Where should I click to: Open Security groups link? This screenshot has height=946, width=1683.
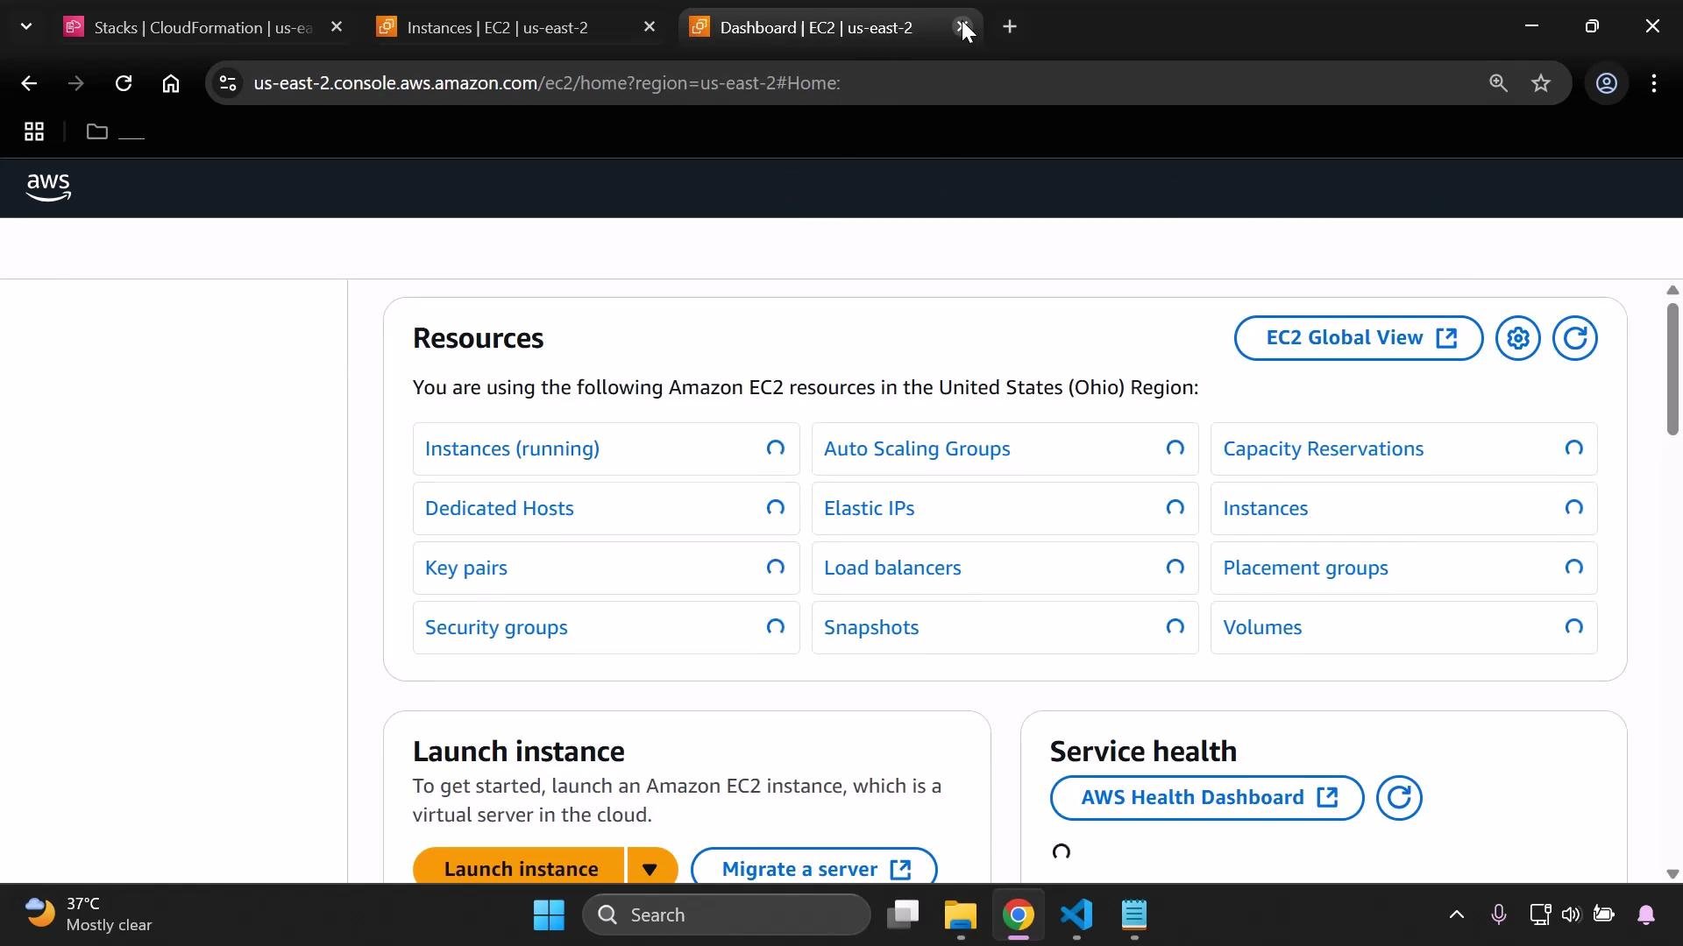pyautogui.click(x=496, y=627)
